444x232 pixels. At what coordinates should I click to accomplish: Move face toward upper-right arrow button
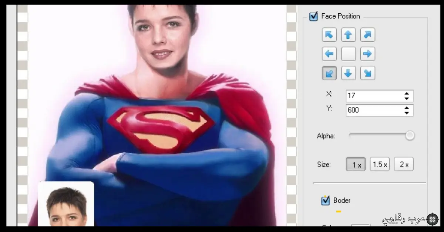click(367, 35)
